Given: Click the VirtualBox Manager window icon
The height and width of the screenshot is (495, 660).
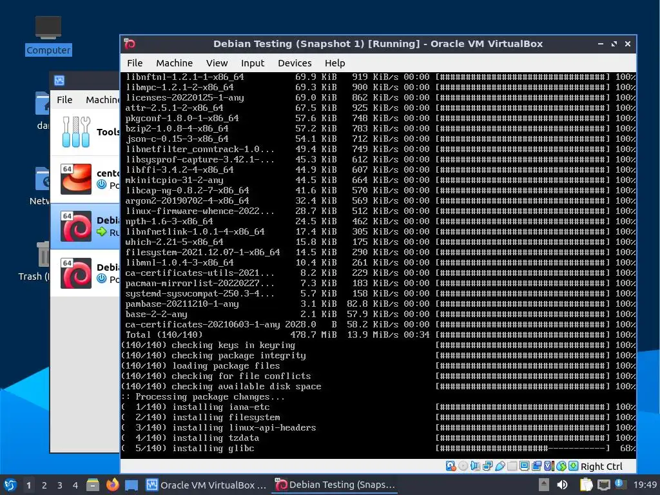Looking at the screenshot, I should [x=59, y=81].
